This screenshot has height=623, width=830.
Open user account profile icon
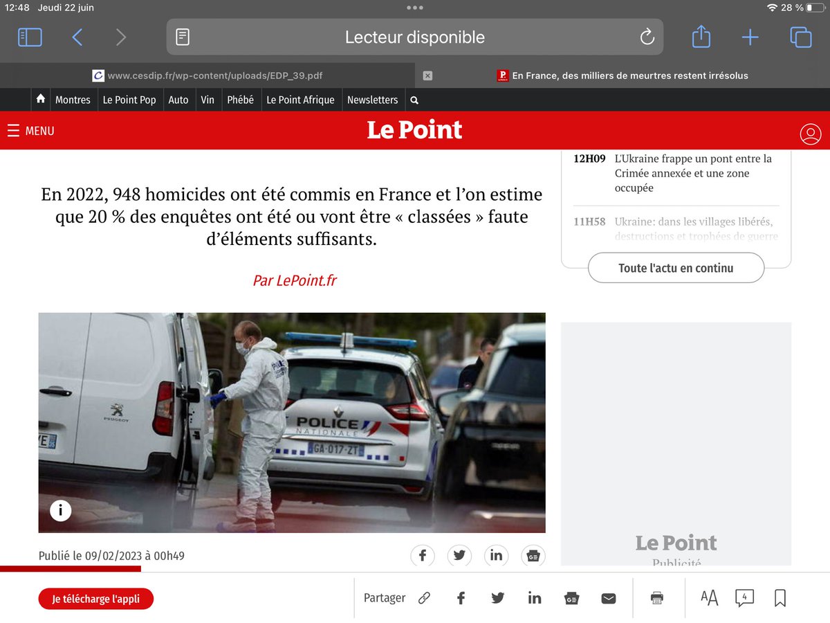(810, 134)
